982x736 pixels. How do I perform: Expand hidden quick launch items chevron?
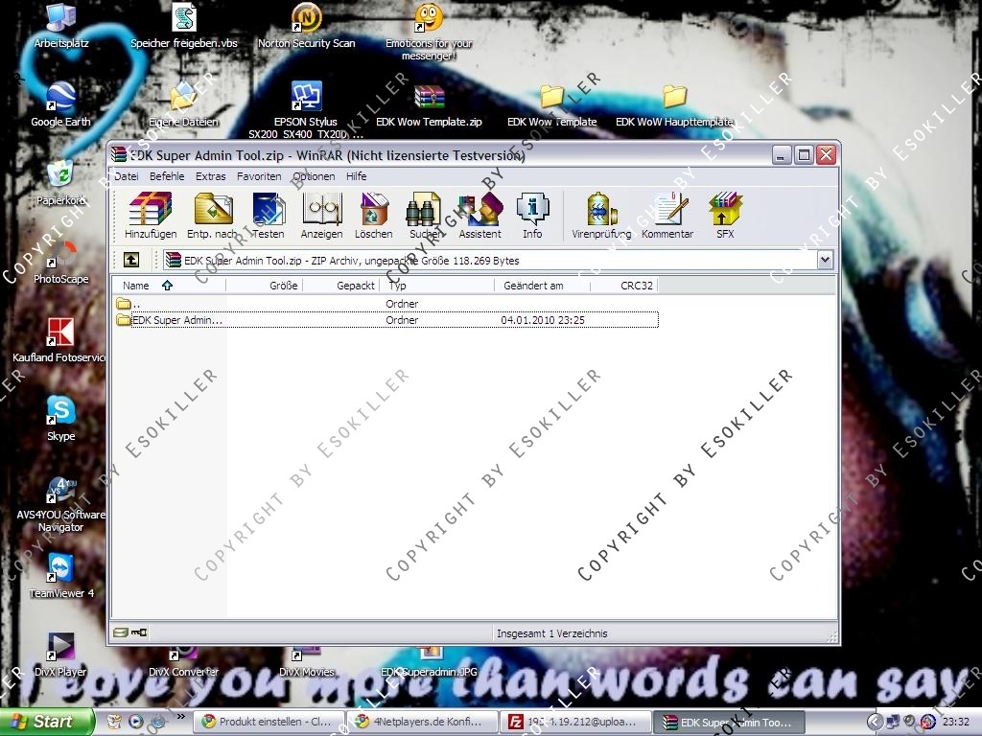coord(181,717)
